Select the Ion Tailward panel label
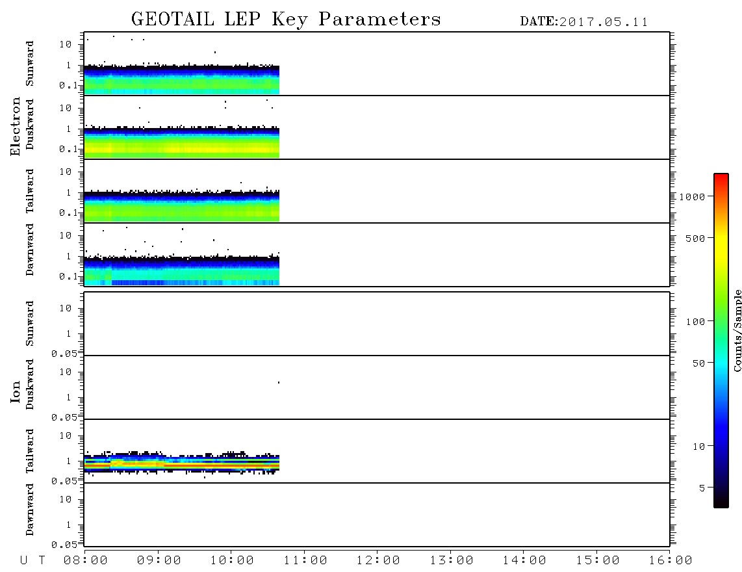The height and width of the screenshot is (572, 742). click(x=30, y=451)
